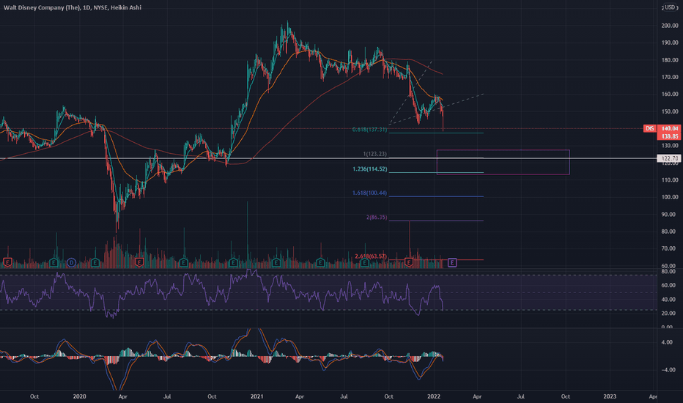This screenshot has height=403, width=683.
Task: Click the 100.00 price axis label
Action: [x=670, y=197]
